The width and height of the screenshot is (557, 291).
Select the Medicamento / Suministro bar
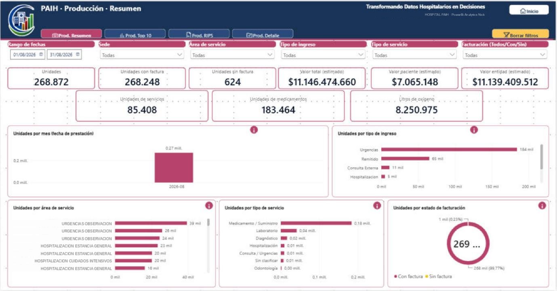[x=316, y=223]
